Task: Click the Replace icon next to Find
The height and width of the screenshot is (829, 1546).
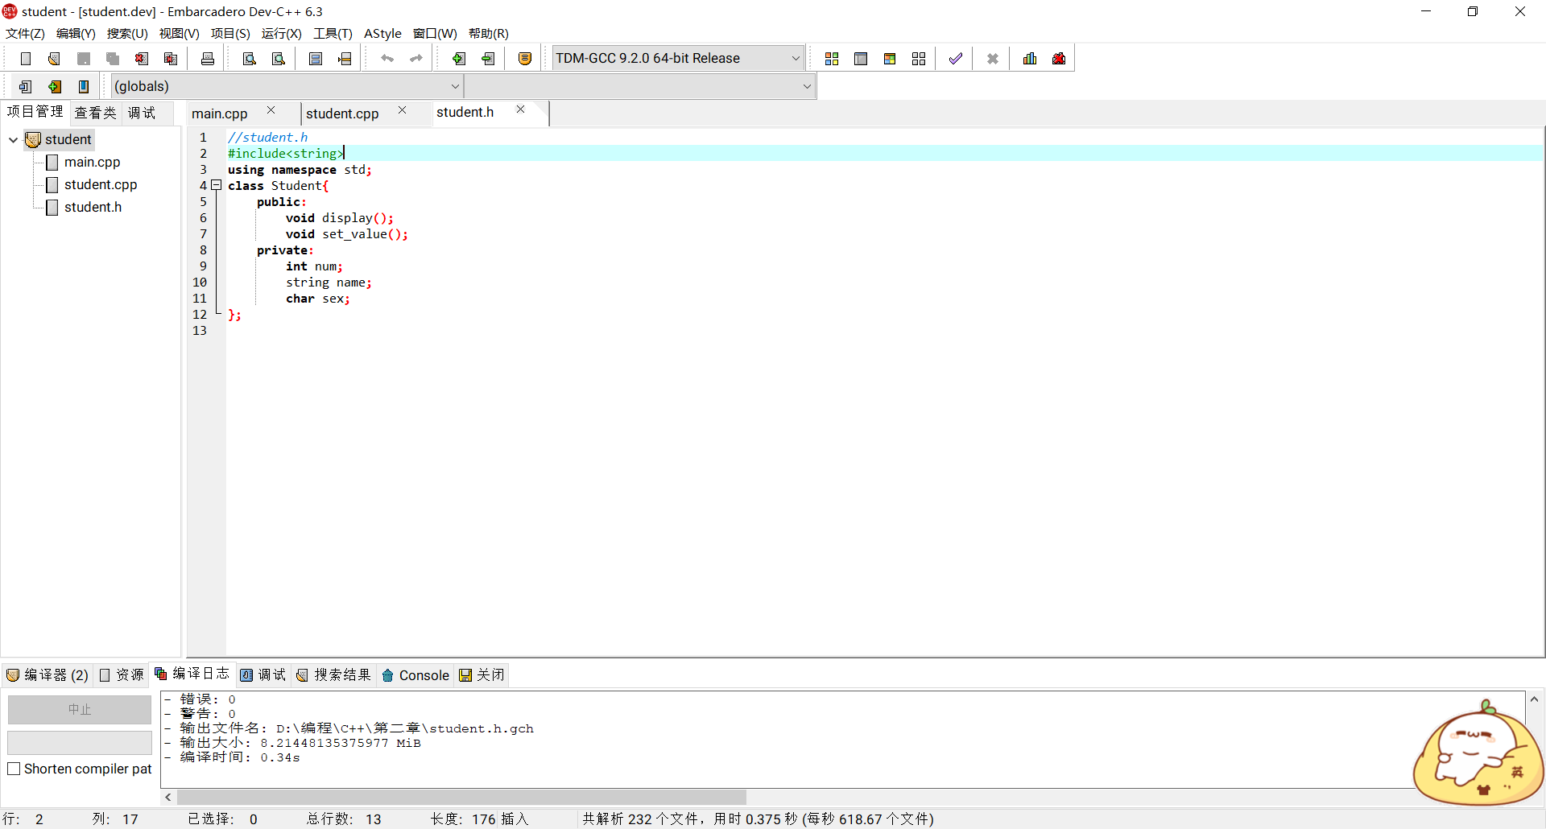Action: pyautogui.click(x=278, y=58)
